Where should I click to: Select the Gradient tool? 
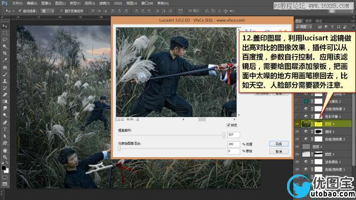tap(5, 102)
